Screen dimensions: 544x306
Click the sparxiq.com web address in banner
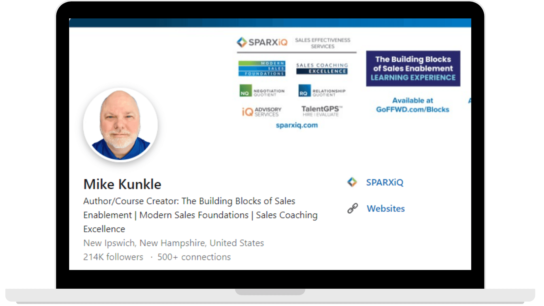297,125
